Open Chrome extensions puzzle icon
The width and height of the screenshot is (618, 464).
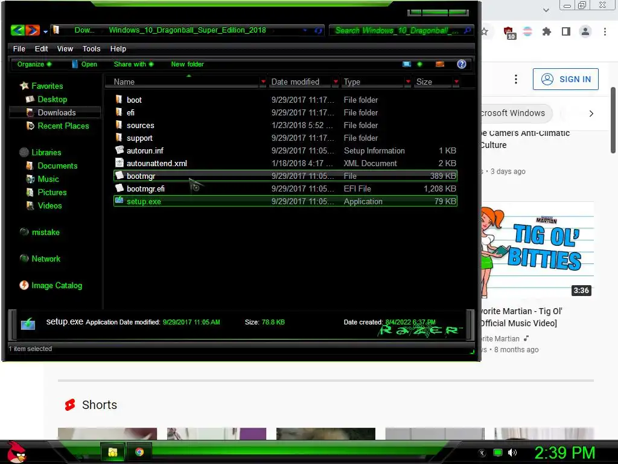click(x=546, y=31)
